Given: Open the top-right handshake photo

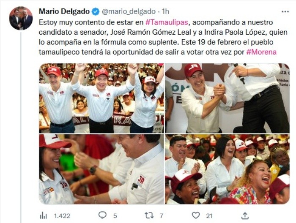Looking at the screenshot, I should pos(227,98).
